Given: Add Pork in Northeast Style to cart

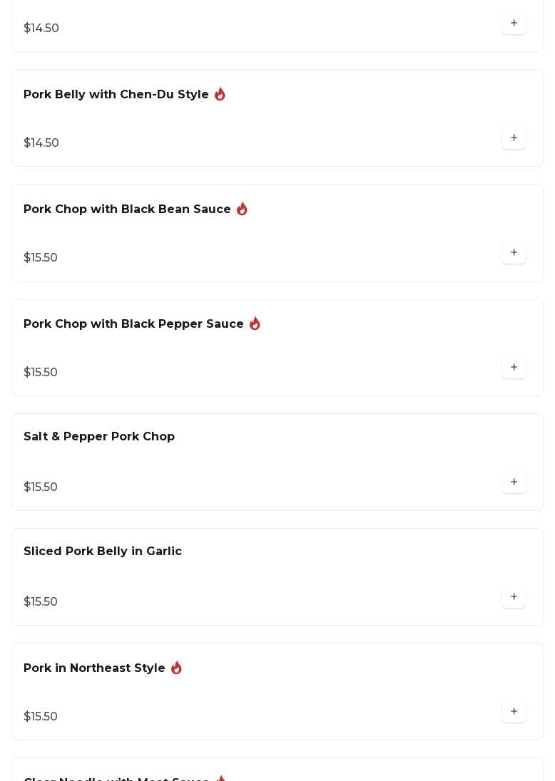Looking at the screenshot, I should (x=514, y=711).
